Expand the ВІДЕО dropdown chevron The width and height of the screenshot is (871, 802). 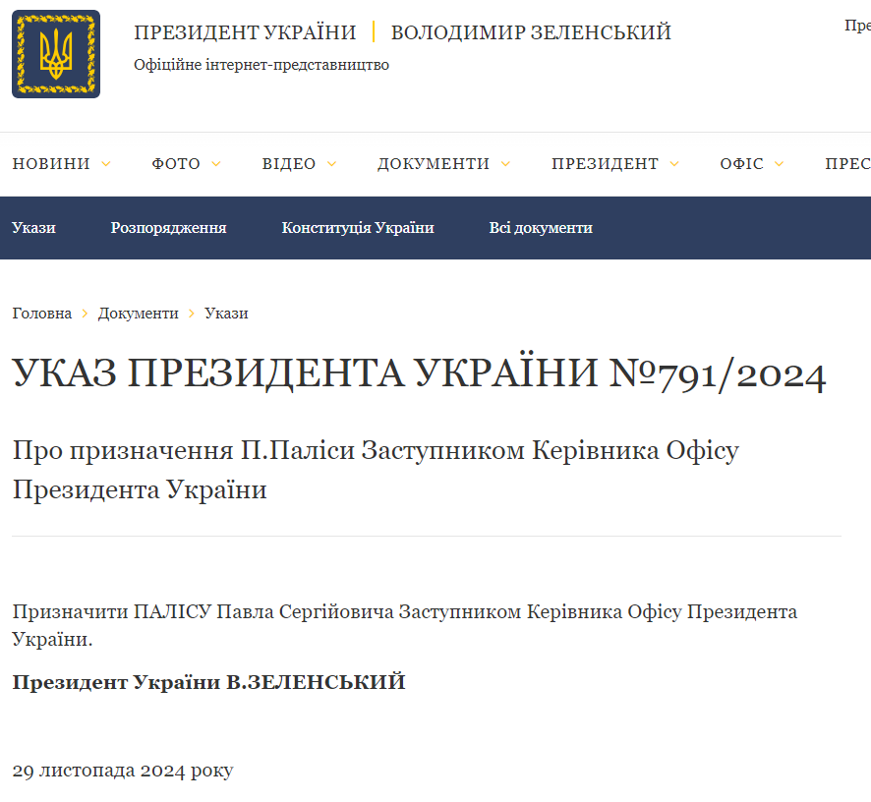(330, 165)
